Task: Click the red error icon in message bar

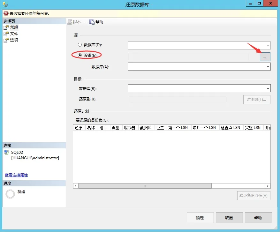Action: click(x=6, y=13)
